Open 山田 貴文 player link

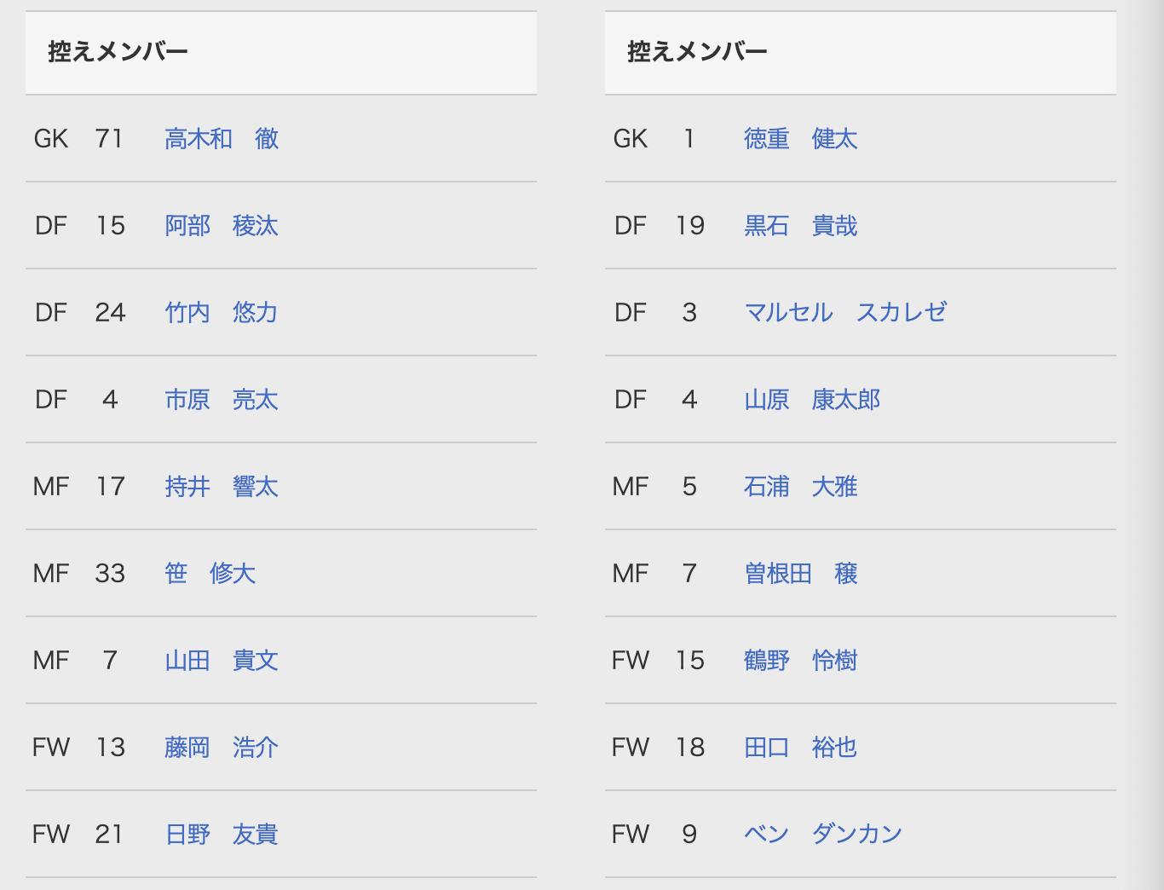tap(222, 661)
